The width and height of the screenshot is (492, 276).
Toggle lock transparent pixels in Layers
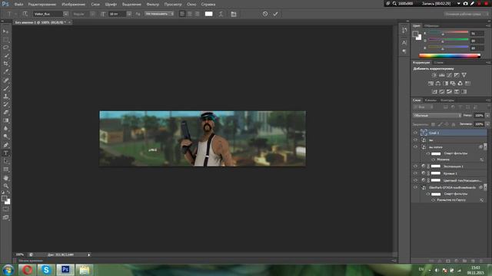pos(433,124)
